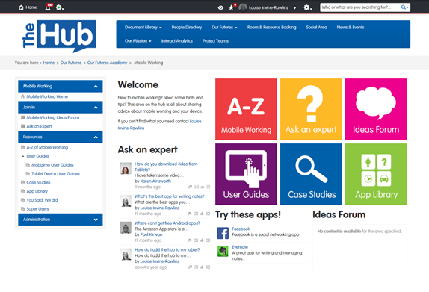Open 'How do you download video from Tablets?' question

coord(166,167)
